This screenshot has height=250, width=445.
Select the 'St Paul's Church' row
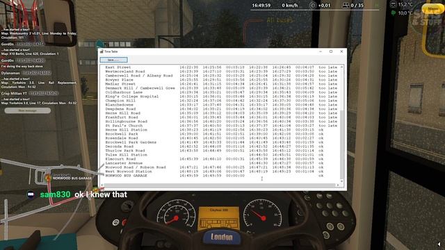(x=221, y=126)
